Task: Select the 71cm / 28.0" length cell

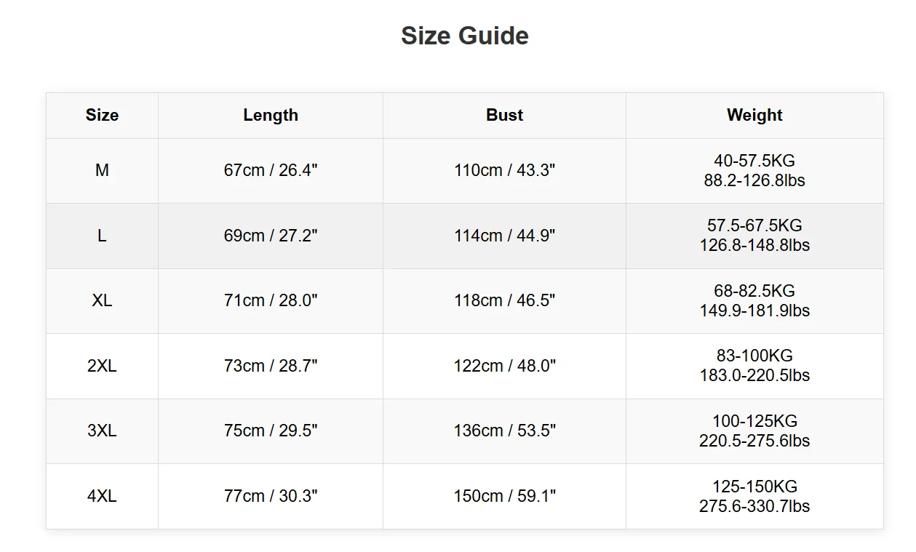Action: coord(271,300)
